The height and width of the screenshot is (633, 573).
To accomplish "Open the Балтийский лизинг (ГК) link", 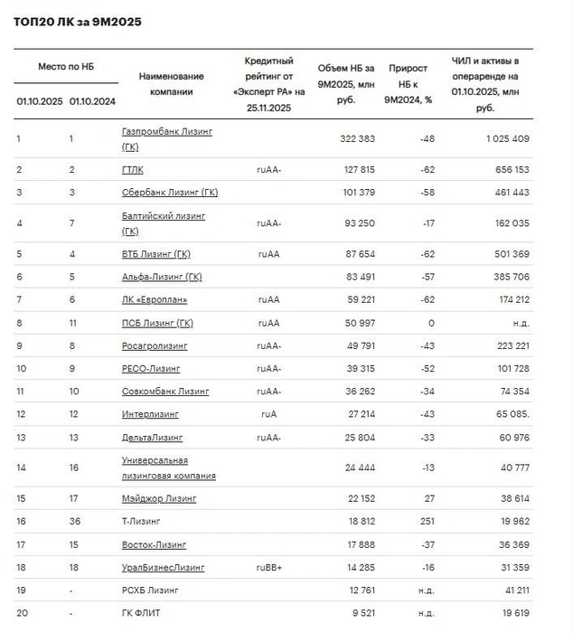I will [164, 223].
